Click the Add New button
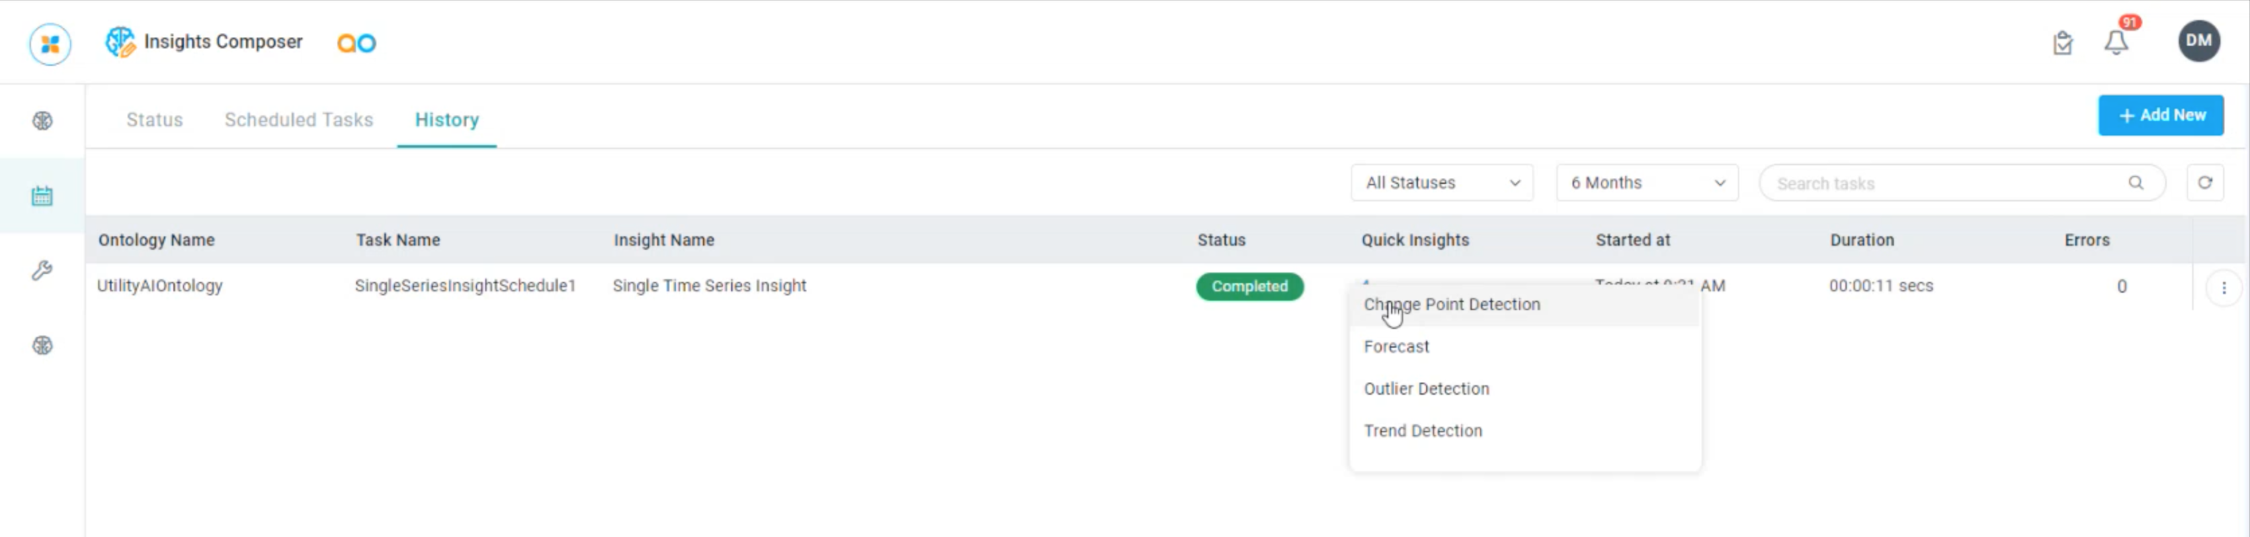This screenshot has height=537, width=2250. tap(2161, 114)
